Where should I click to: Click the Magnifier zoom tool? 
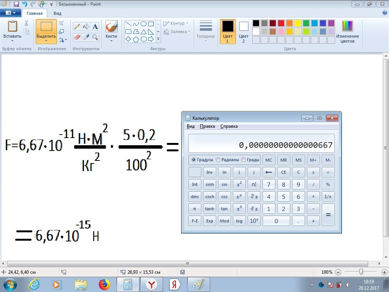click(x=95, y=37)
